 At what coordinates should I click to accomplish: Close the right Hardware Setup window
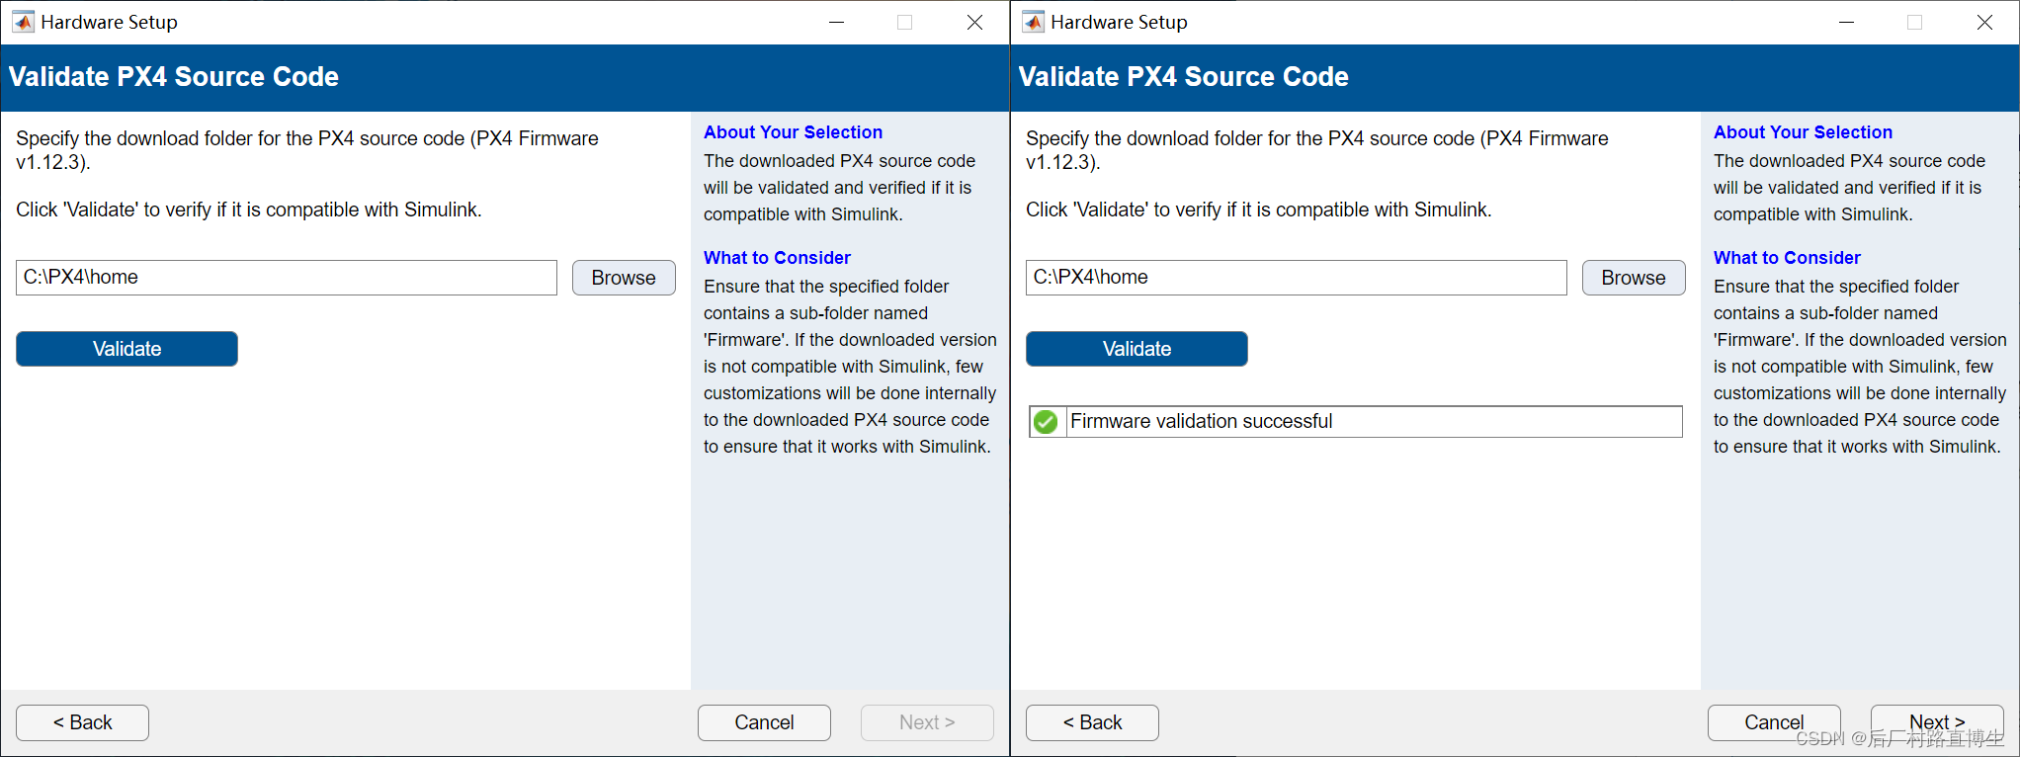1984,22
